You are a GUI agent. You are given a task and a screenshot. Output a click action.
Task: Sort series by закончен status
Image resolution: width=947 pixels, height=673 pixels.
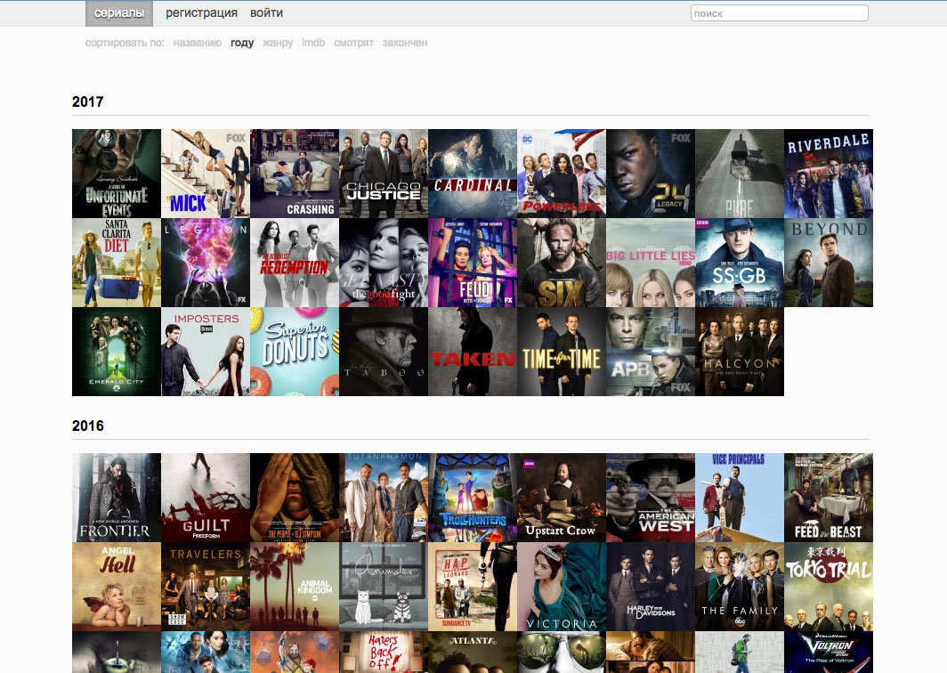point(405,43)
